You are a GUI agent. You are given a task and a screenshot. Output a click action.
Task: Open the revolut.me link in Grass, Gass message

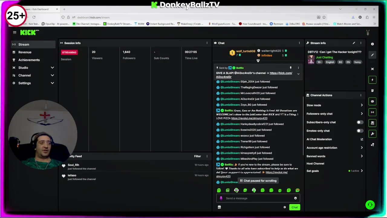tap(249, 118)
